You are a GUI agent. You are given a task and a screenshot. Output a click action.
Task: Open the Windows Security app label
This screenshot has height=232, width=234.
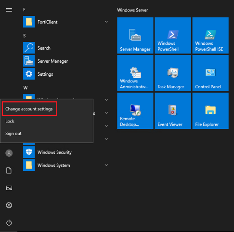[54, 152]
